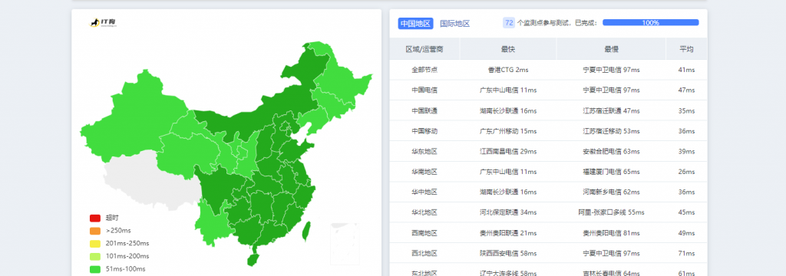Click Taiwan island on the map
This screenshot has height=276, width=786.
305,231
